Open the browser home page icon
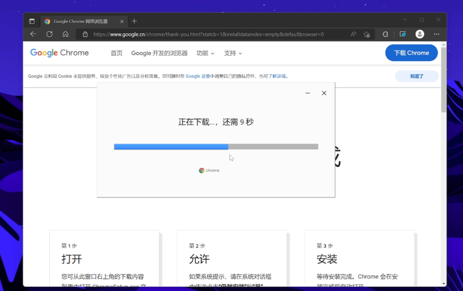Screen dimensions: 463x291 (x=66, y=34)
